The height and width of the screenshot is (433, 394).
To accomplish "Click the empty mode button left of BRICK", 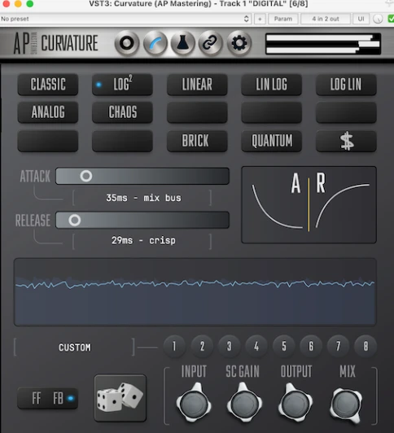I will click(x=122, y=141).
